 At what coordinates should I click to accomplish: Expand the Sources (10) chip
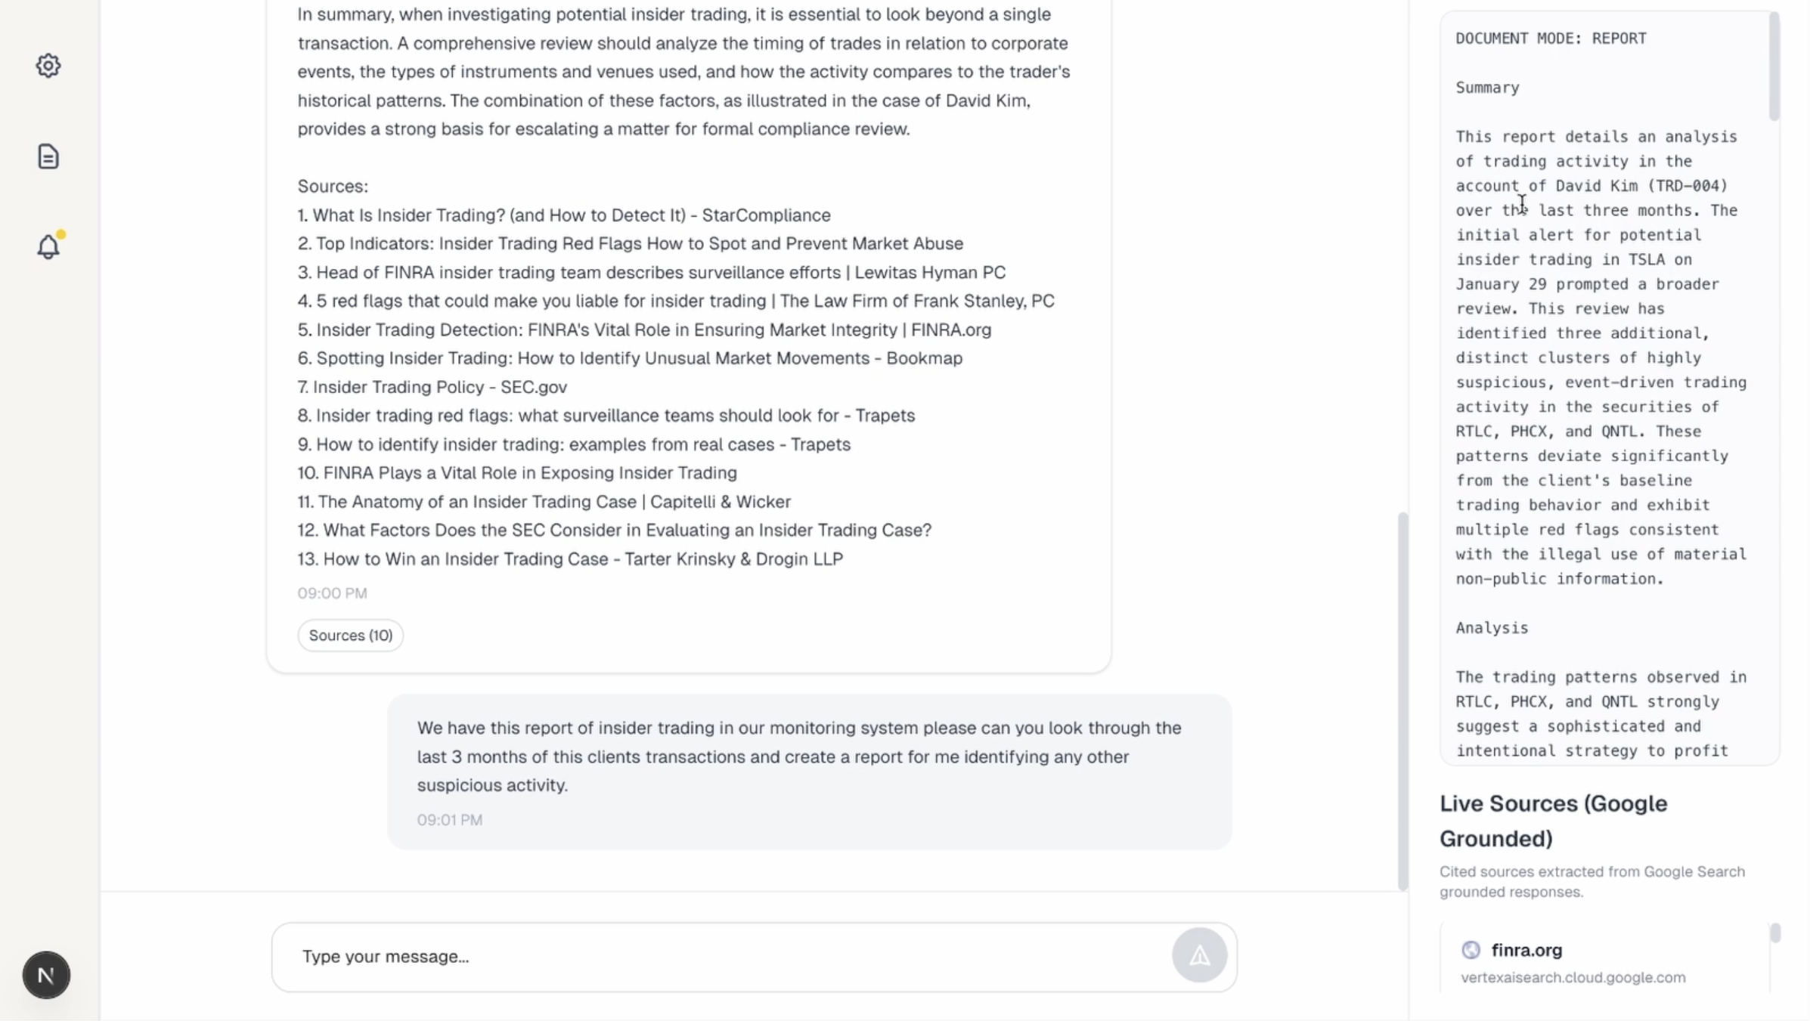tap(349, 636)
